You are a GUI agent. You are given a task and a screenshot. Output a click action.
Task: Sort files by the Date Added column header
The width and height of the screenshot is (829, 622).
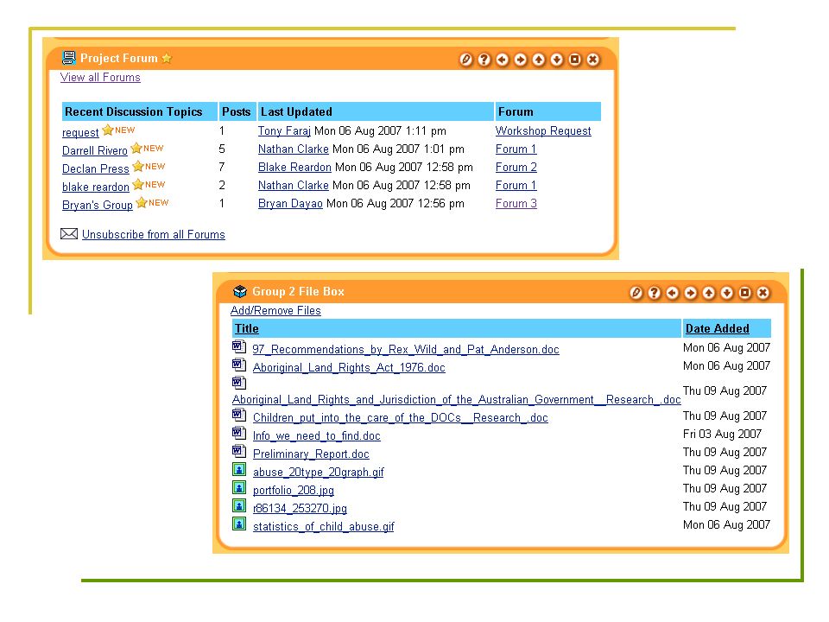pyautogui.click(x=717, y=328)
